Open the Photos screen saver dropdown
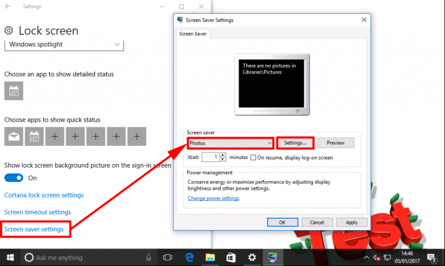 [231, 143]
